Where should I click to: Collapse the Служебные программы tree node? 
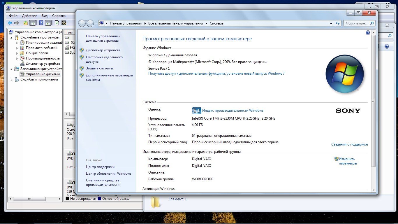[12, 38]
